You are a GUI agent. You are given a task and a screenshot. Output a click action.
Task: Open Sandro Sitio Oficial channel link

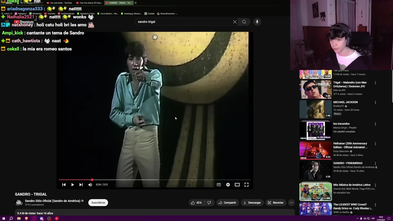click(53, 201)
